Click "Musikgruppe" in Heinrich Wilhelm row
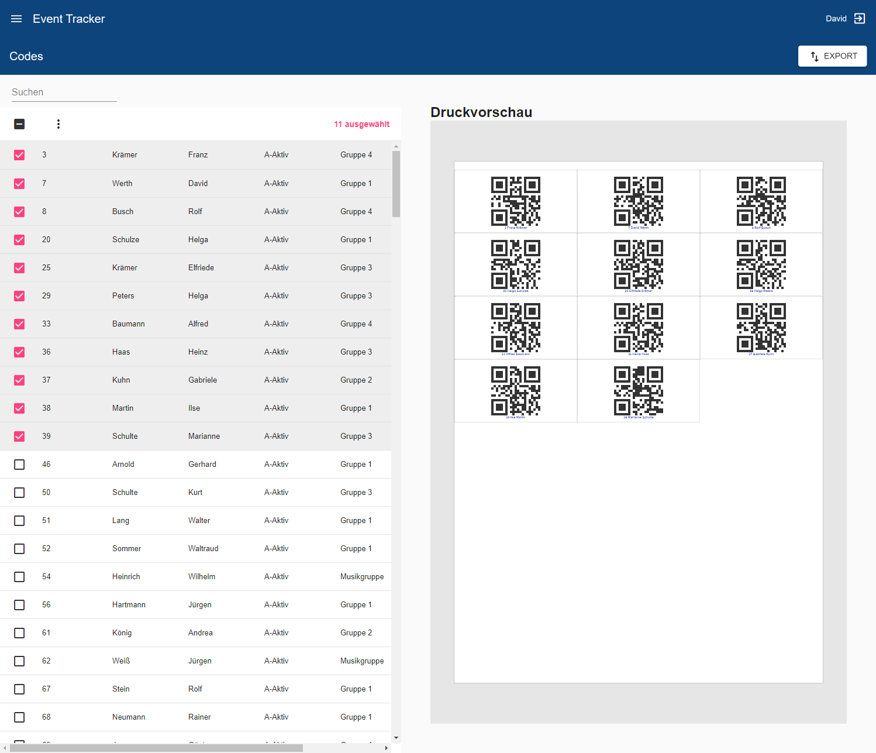Viewport: 876px width, 753px height. pyautogui.click(x=362, y=577)
